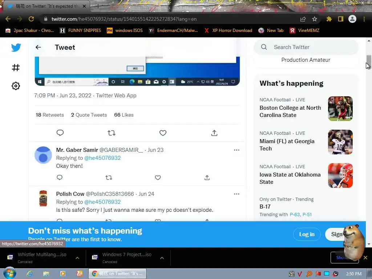372x279 pixels.
Task: Close the Twitter browser tab
Action: (84, 6)
